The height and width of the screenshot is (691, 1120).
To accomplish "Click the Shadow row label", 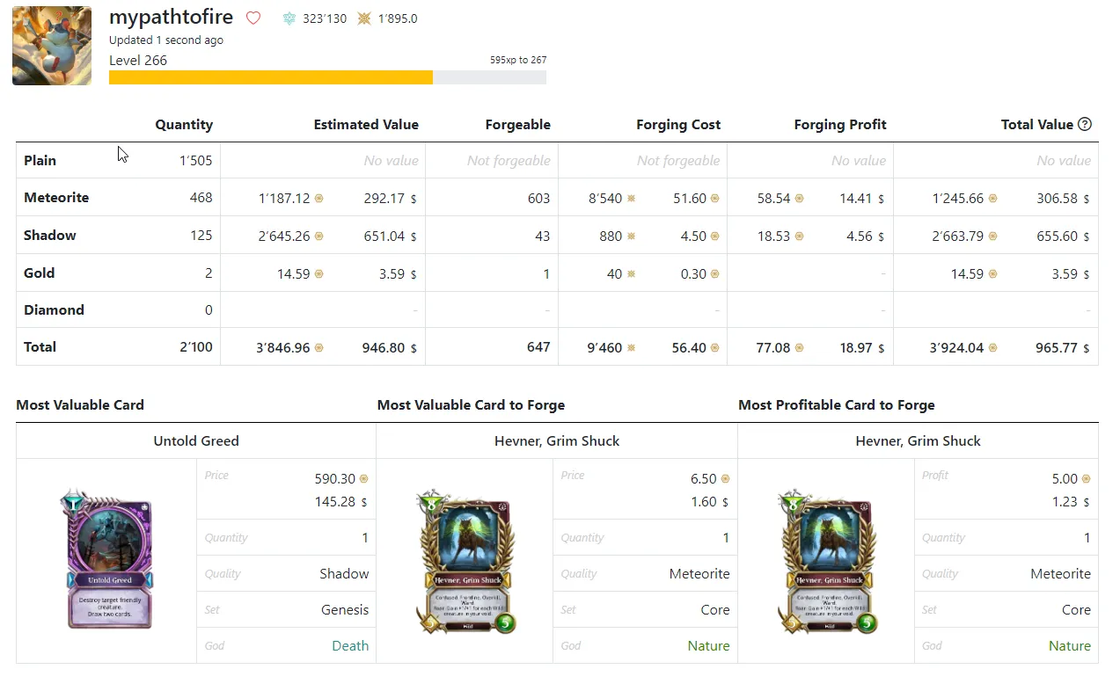I will [x=50, y=236].
